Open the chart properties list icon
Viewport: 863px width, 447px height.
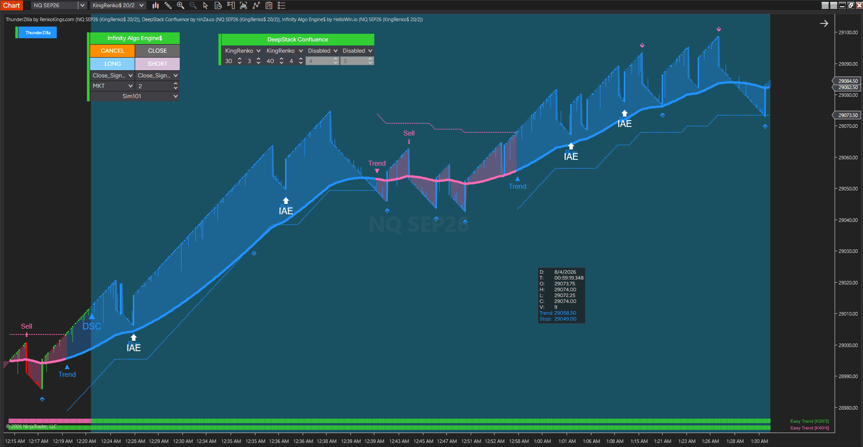(282, 5)
